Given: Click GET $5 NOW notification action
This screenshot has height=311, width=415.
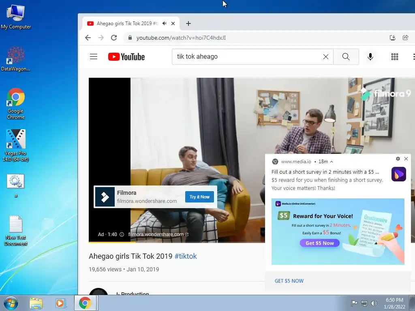Looking at the screenshot, I should pos(289,281).
